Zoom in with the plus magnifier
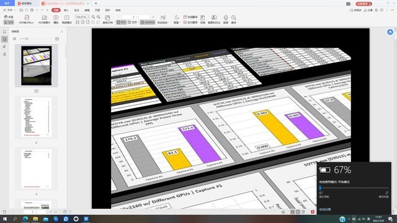This screenshot has width=397, height=223. coord(99,17)
